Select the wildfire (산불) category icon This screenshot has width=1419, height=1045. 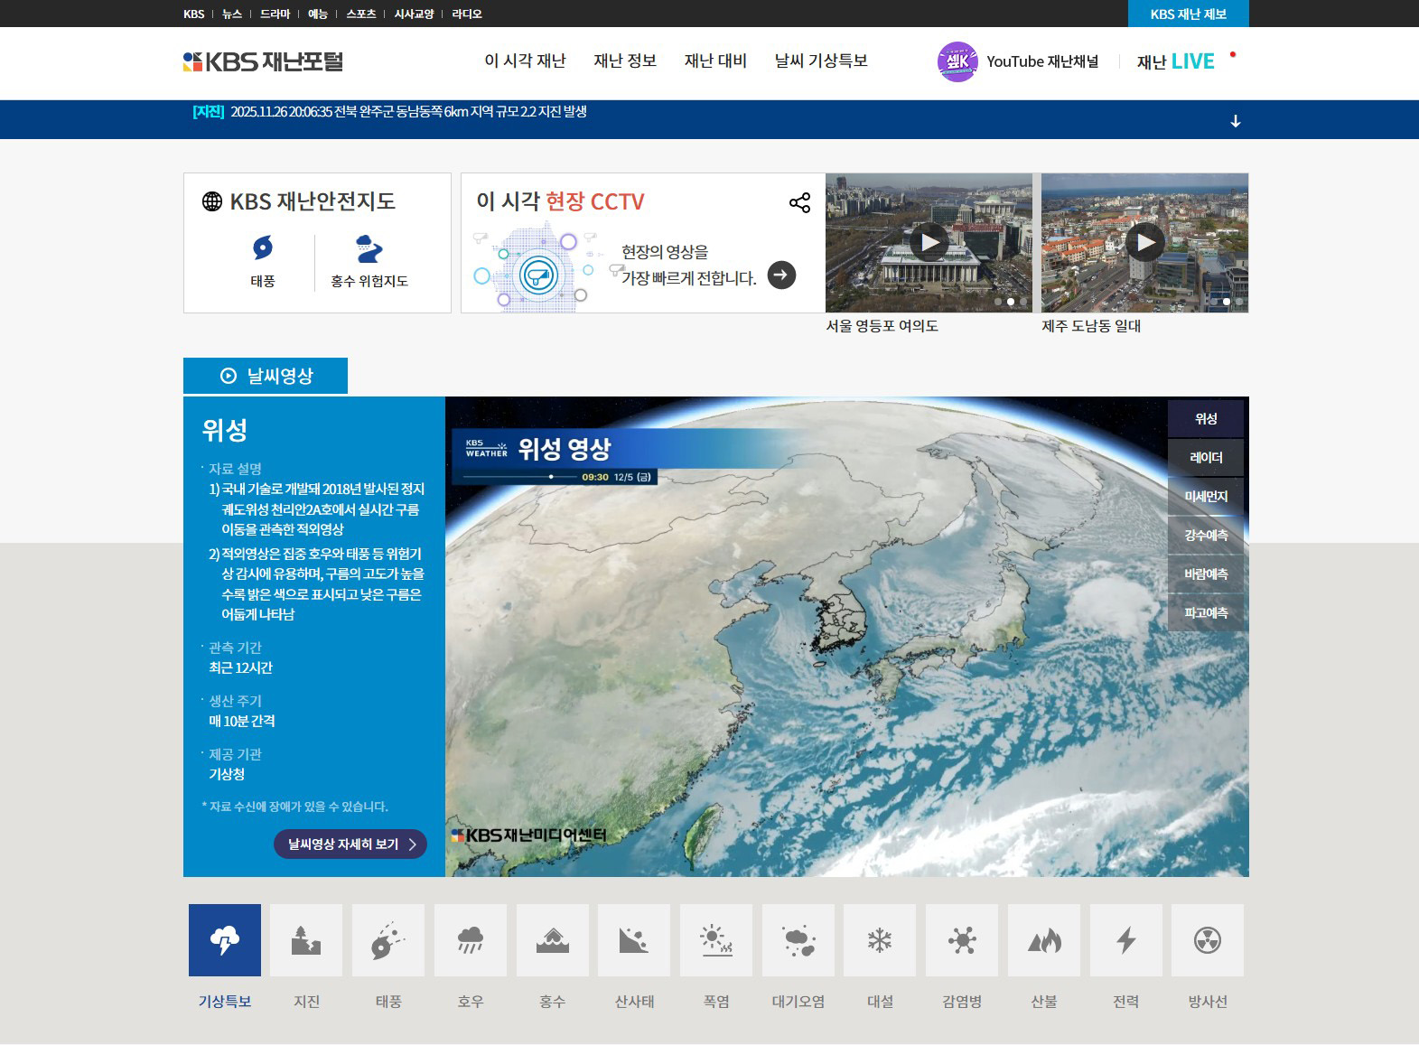tap(1043, 940)
